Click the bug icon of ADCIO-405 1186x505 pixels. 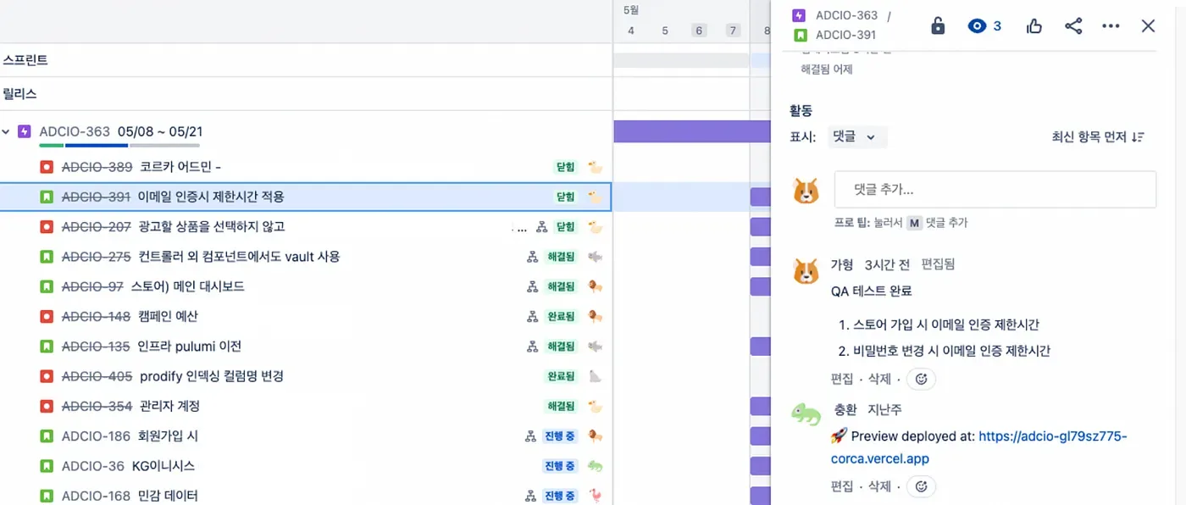(x=47, y=376)
